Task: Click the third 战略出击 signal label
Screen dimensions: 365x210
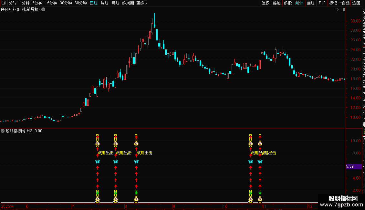Action: [144, 153]
